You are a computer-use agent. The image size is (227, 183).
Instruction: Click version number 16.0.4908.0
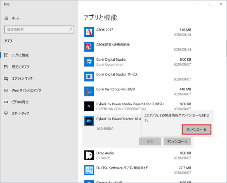click(105, 128)
